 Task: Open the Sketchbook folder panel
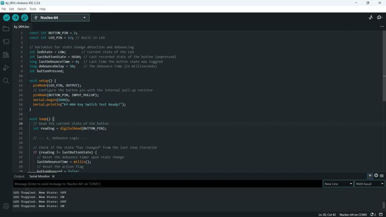coord(6,29)
